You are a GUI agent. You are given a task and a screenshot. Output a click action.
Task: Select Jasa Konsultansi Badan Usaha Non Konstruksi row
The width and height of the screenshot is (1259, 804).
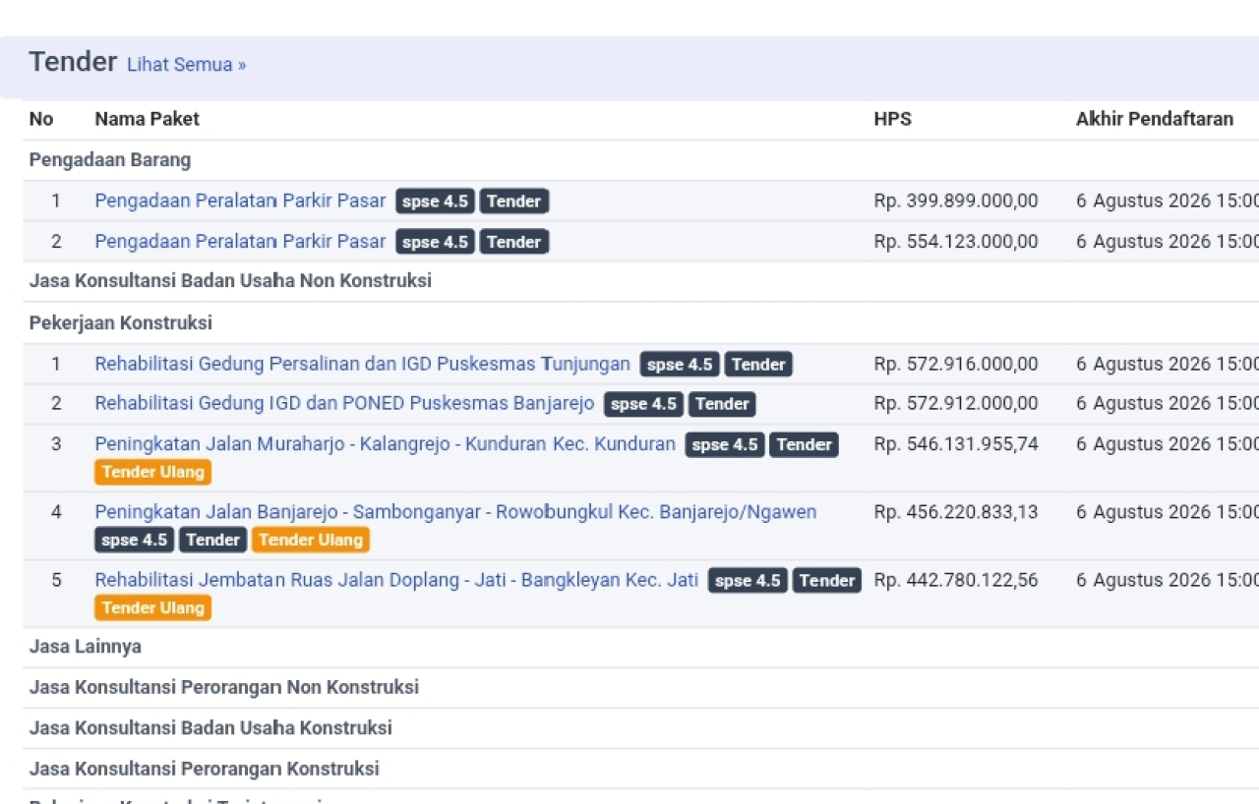(640, 281)
